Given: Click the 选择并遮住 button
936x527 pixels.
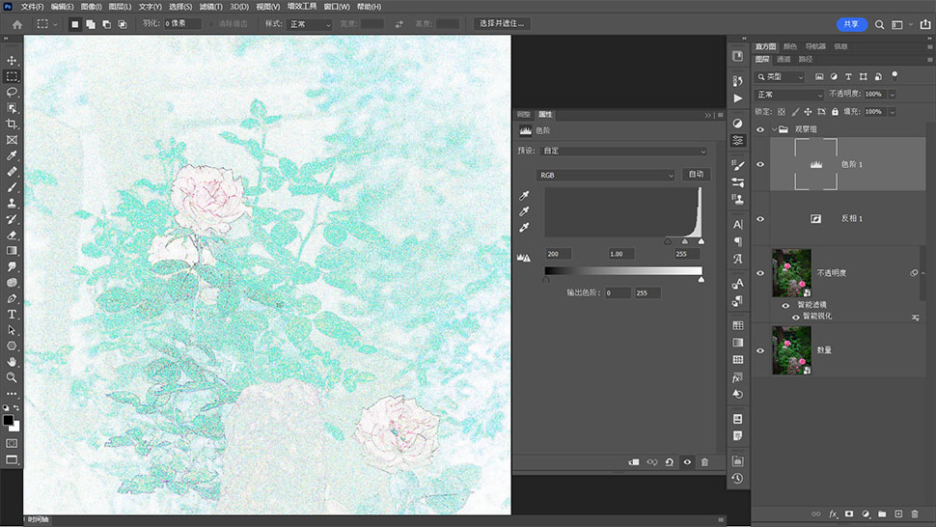Looking at the screenshot, I should [502, 24].
